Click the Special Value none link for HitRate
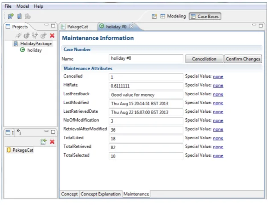The width and height of the screenshot is (268, 205). 218,85
